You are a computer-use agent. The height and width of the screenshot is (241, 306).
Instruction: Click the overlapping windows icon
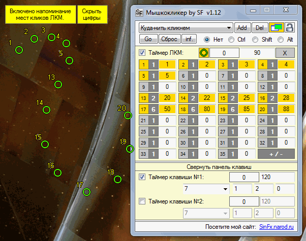click(276, 27)
